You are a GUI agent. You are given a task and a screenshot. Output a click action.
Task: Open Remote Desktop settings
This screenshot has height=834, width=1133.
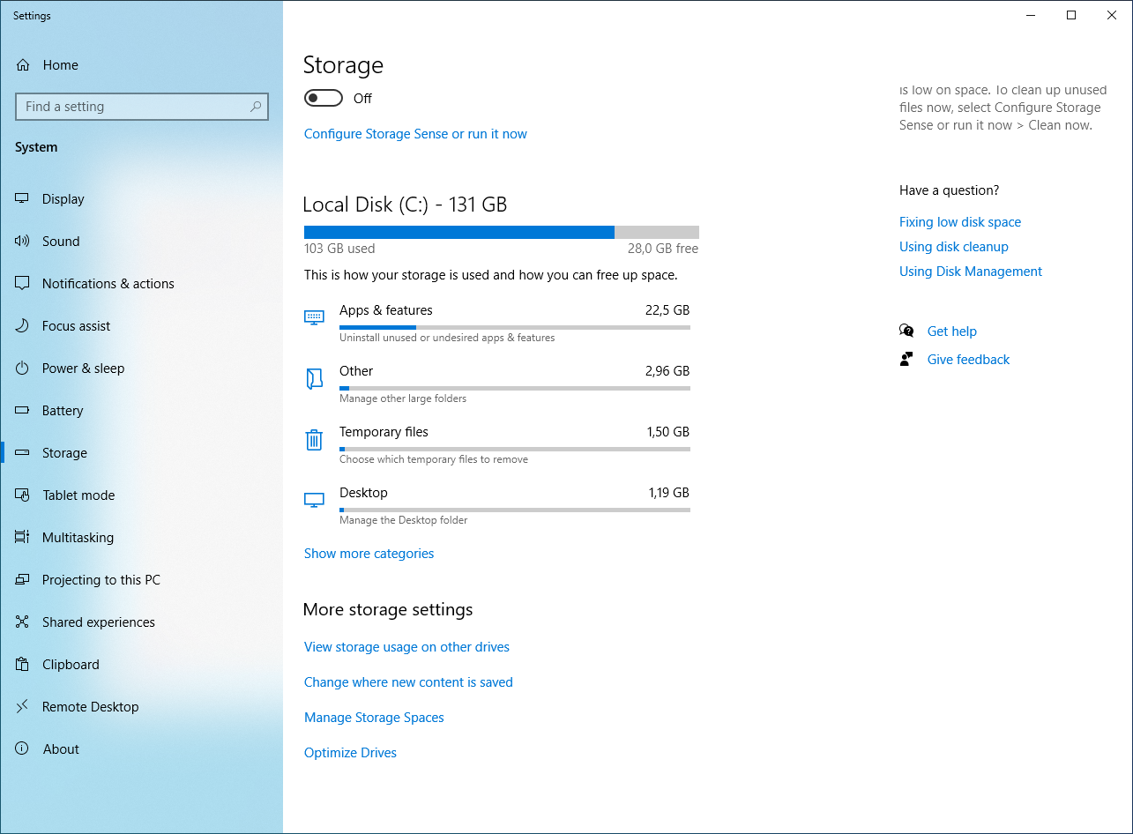click(90, 706)
